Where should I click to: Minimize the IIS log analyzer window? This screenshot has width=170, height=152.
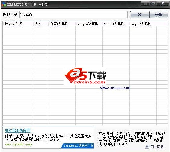coord(145,4)
